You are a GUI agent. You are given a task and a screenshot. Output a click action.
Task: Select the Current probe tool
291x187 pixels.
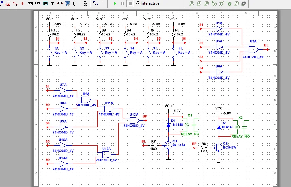[199, 3]
